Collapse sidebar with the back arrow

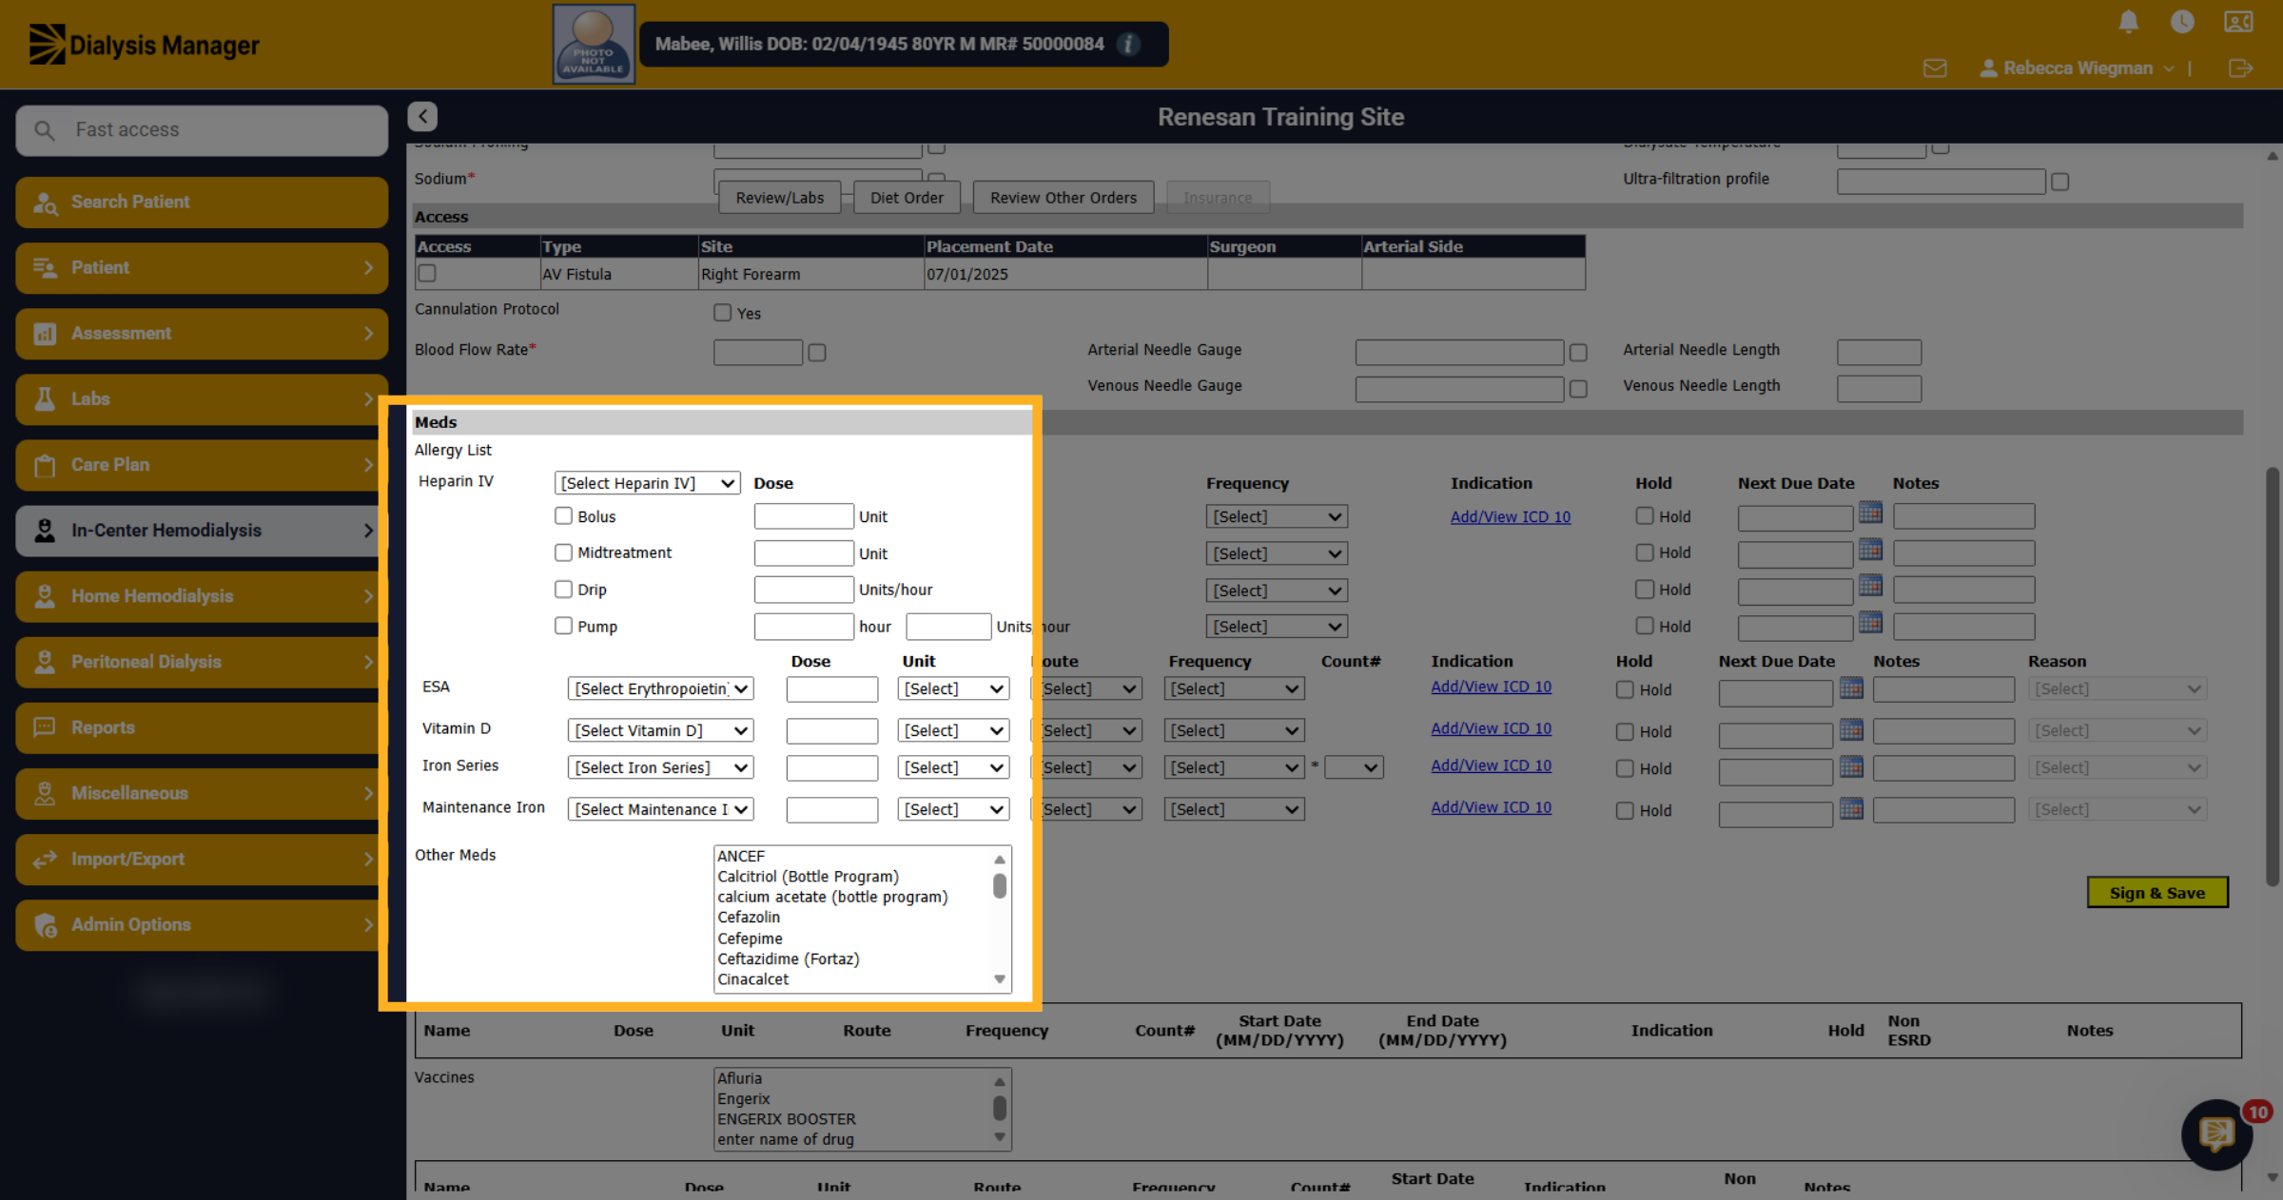422,116
